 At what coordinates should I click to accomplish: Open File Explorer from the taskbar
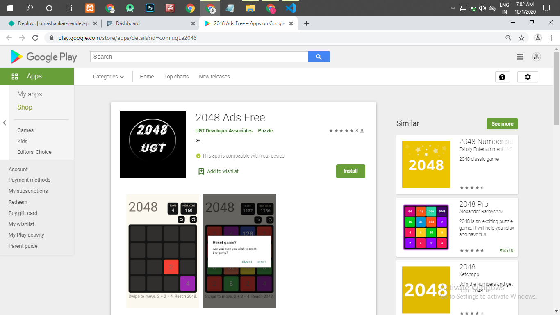click(250, 8)
